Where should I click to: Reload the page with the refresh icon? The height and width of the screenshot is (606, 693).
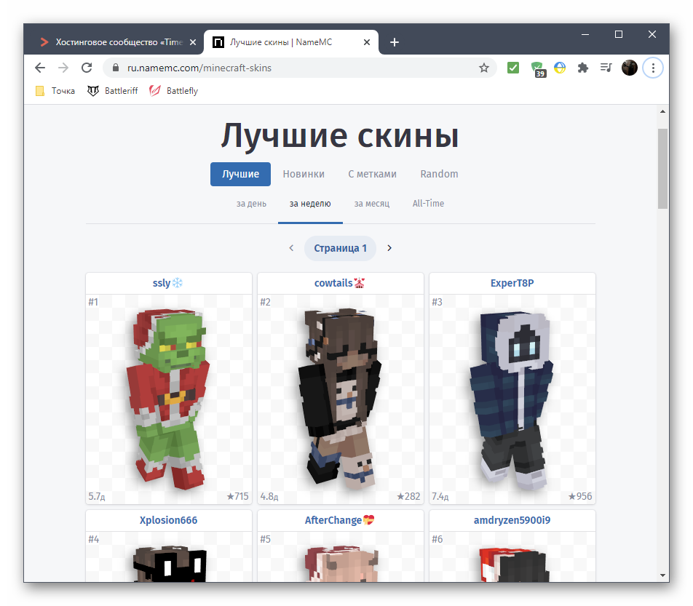pyautogui.click(x=87, y=68)
